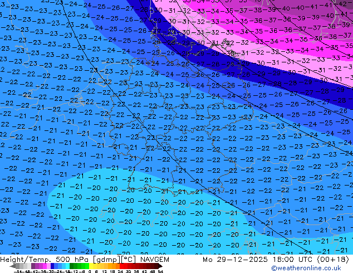Image resolution: width=353 pixels, height=273 pixels.
Task: Click the Height/Temp. 500 hPa title text
Action: [45, 260]
